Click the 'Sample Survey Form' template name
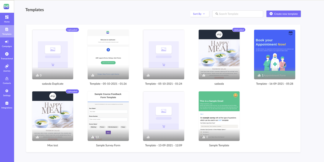This screenshot has height=162, width=324. tap(108, 145)
